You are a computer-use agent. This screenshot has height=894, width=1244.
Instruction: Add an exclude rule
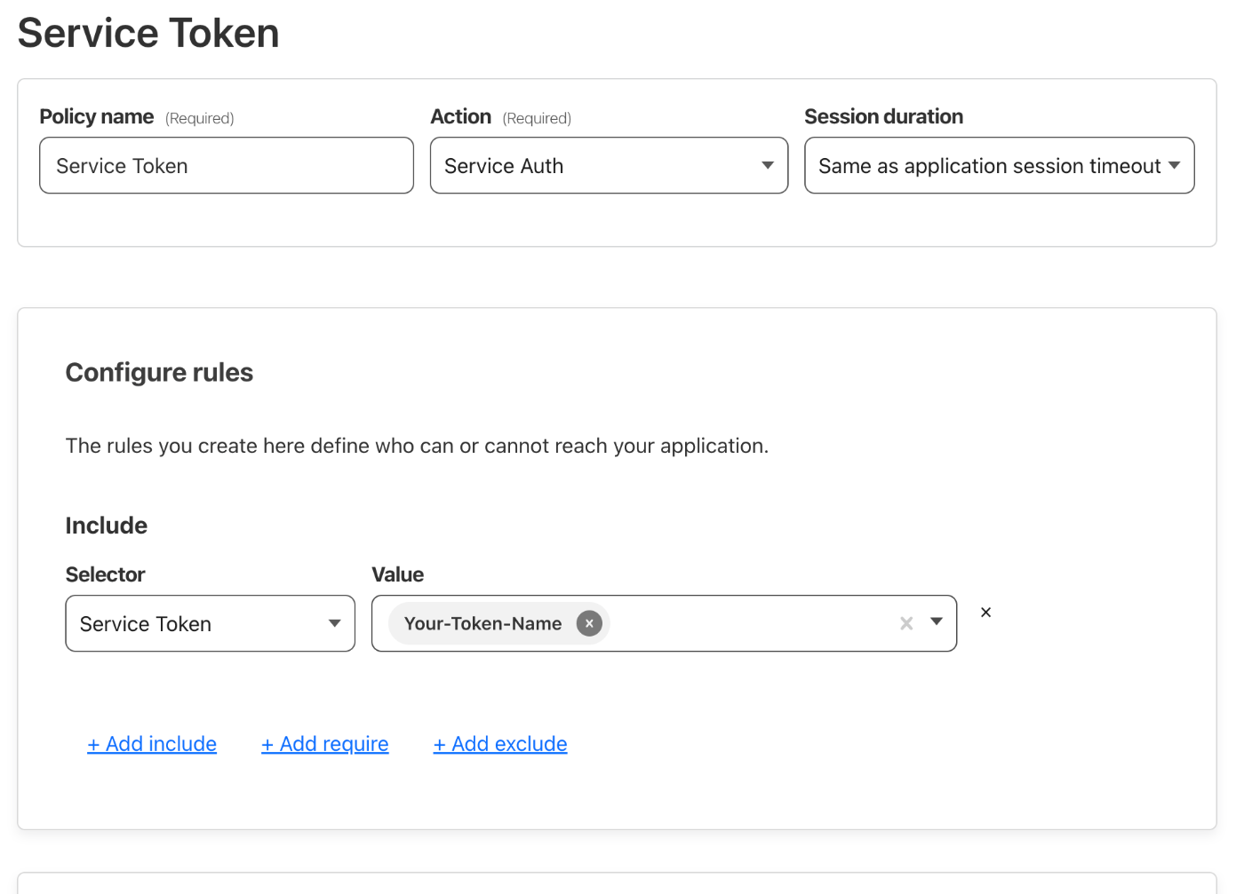(499, 743)
